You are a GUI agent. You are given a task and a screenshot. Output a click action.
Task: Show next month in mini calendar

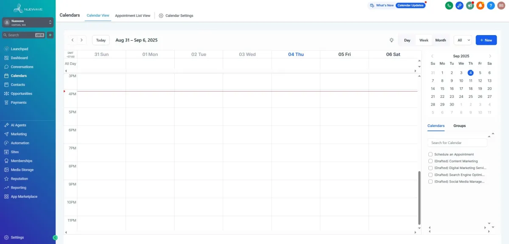pyautogui.click(x=490, y=56)
